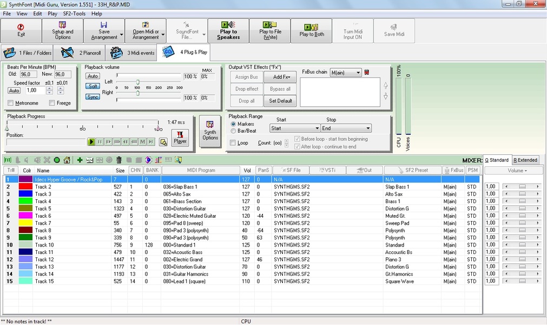The image size is (547, 325).
Task: Open the SF2-Tools menu
Action: point(75,14)
